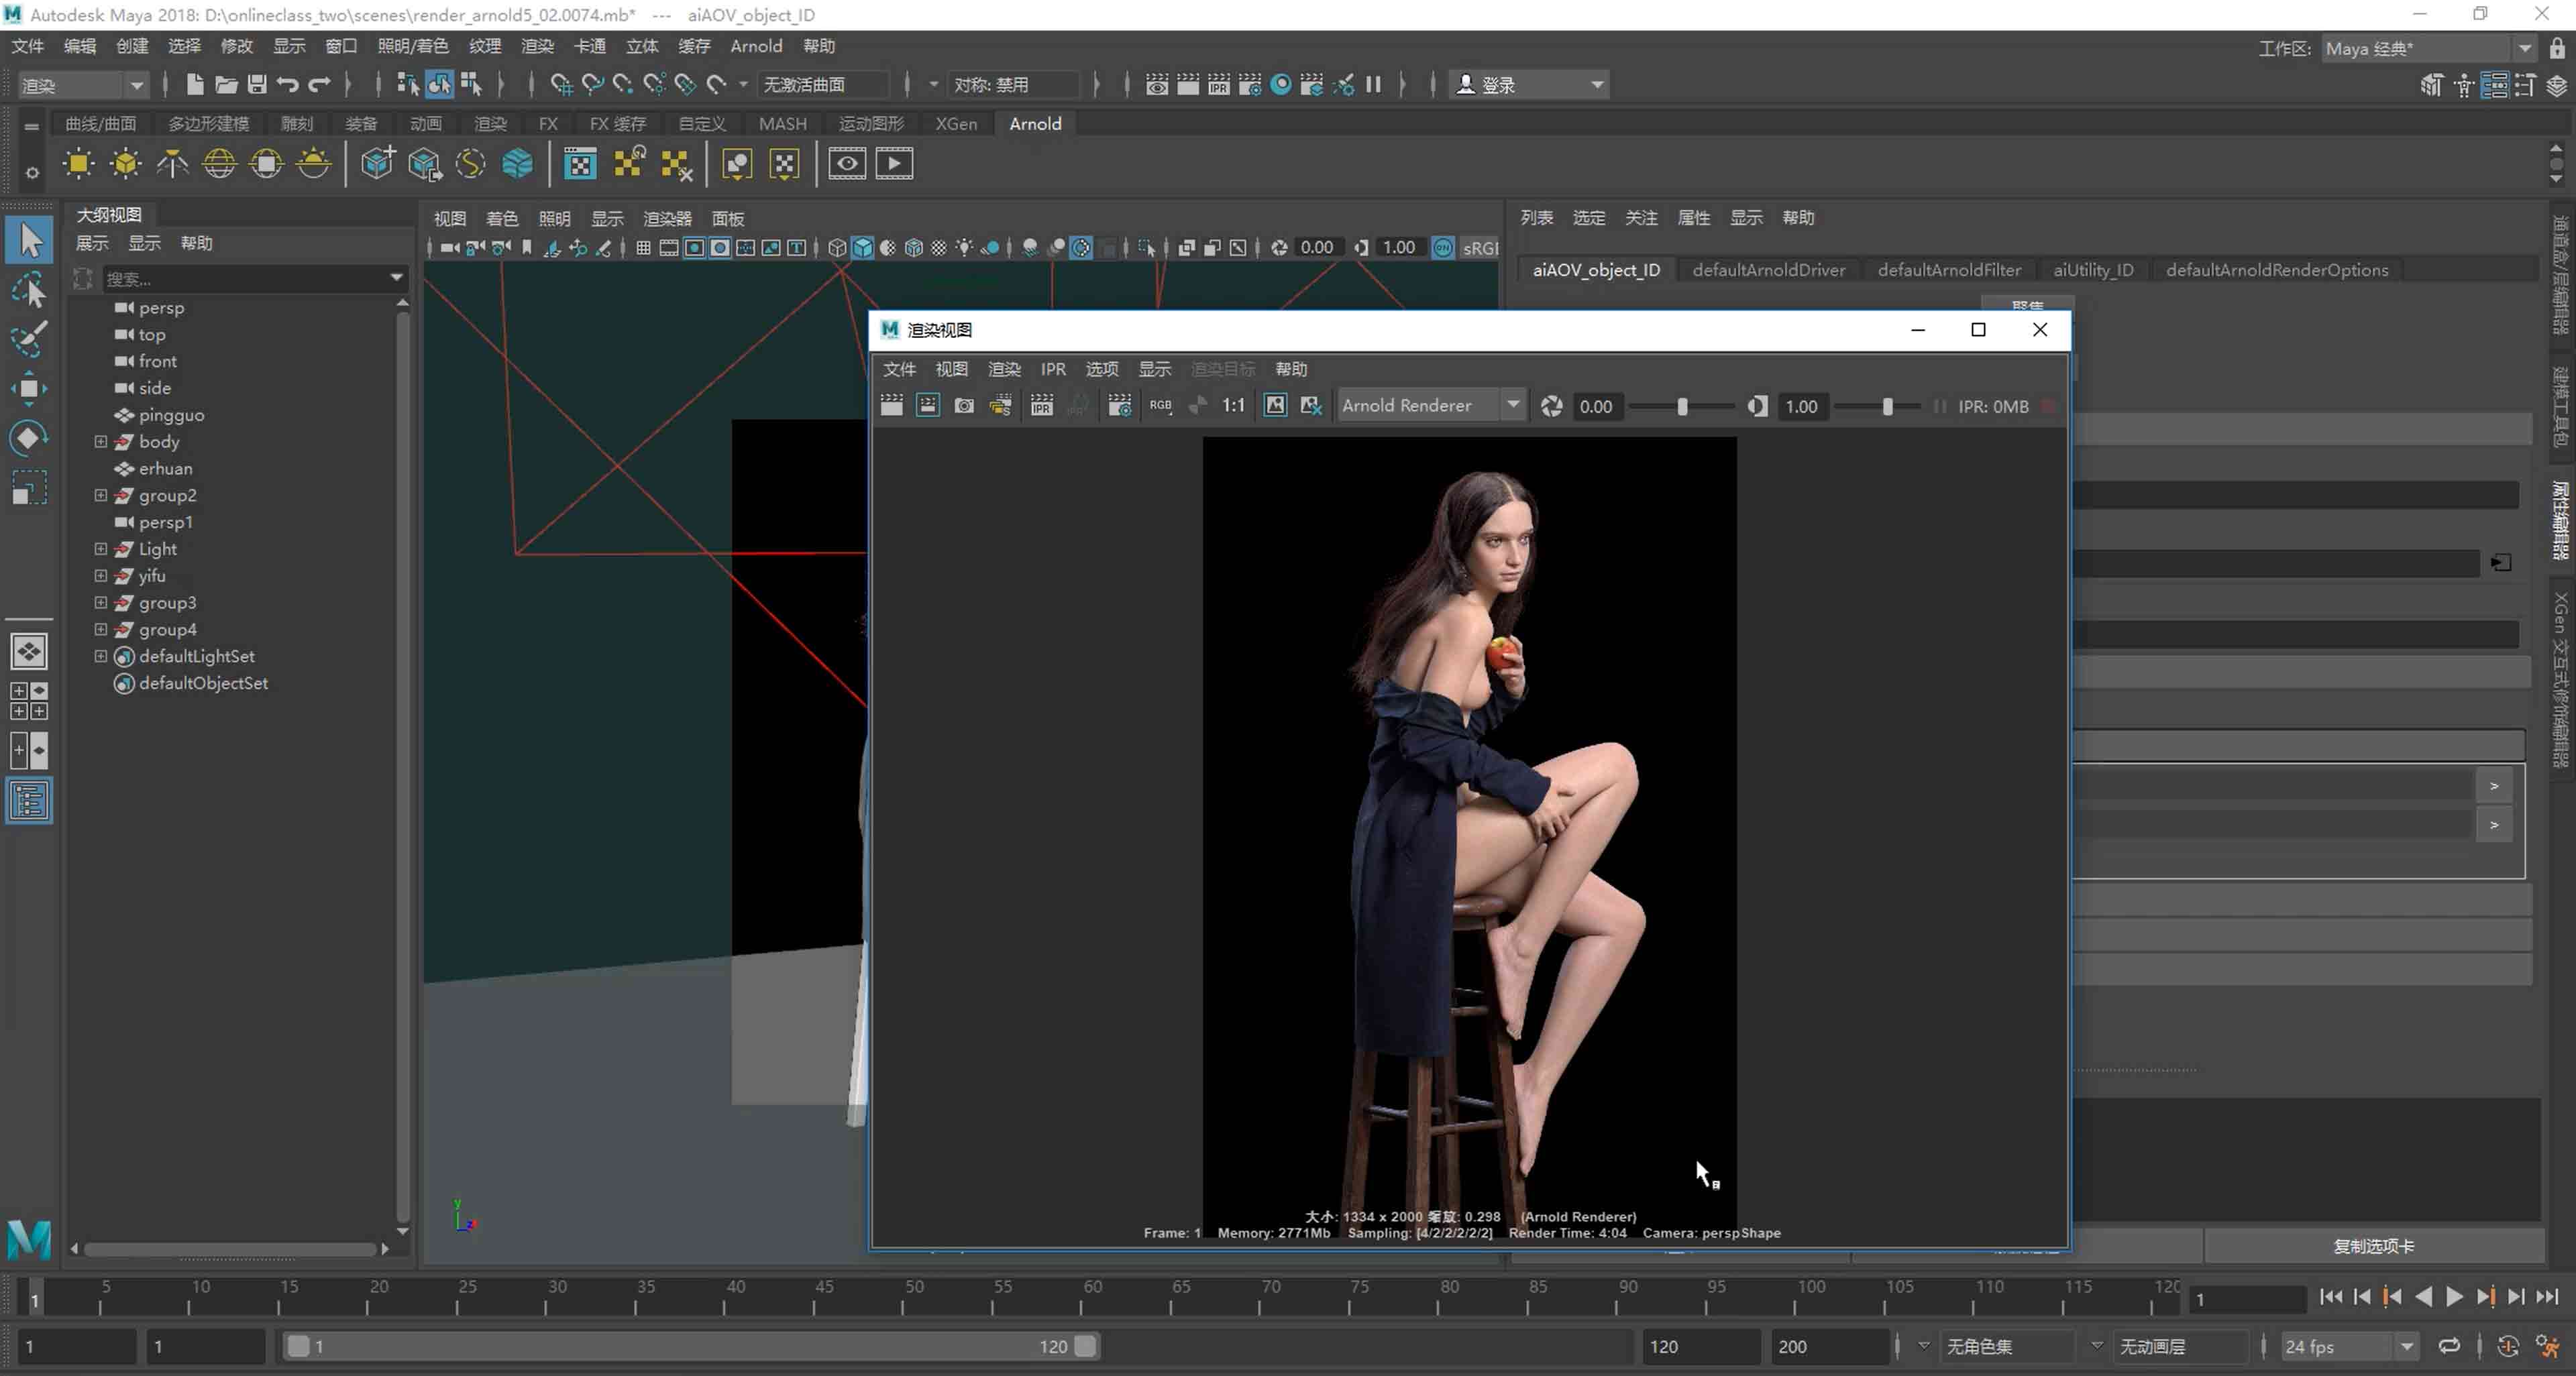The width and height of the screenshot is (2576, 1376).
Task: Drag the exposure value slider
Action: click(1682, 405)
